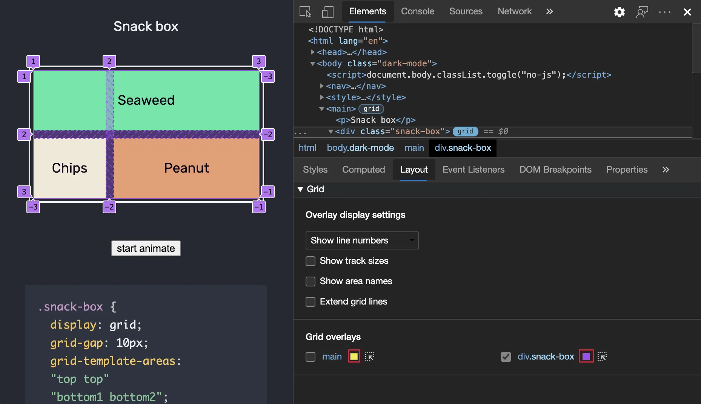Activate the inspect element picker icon
This screenshot has width=701, height=404.
click(x=305, y=12)
